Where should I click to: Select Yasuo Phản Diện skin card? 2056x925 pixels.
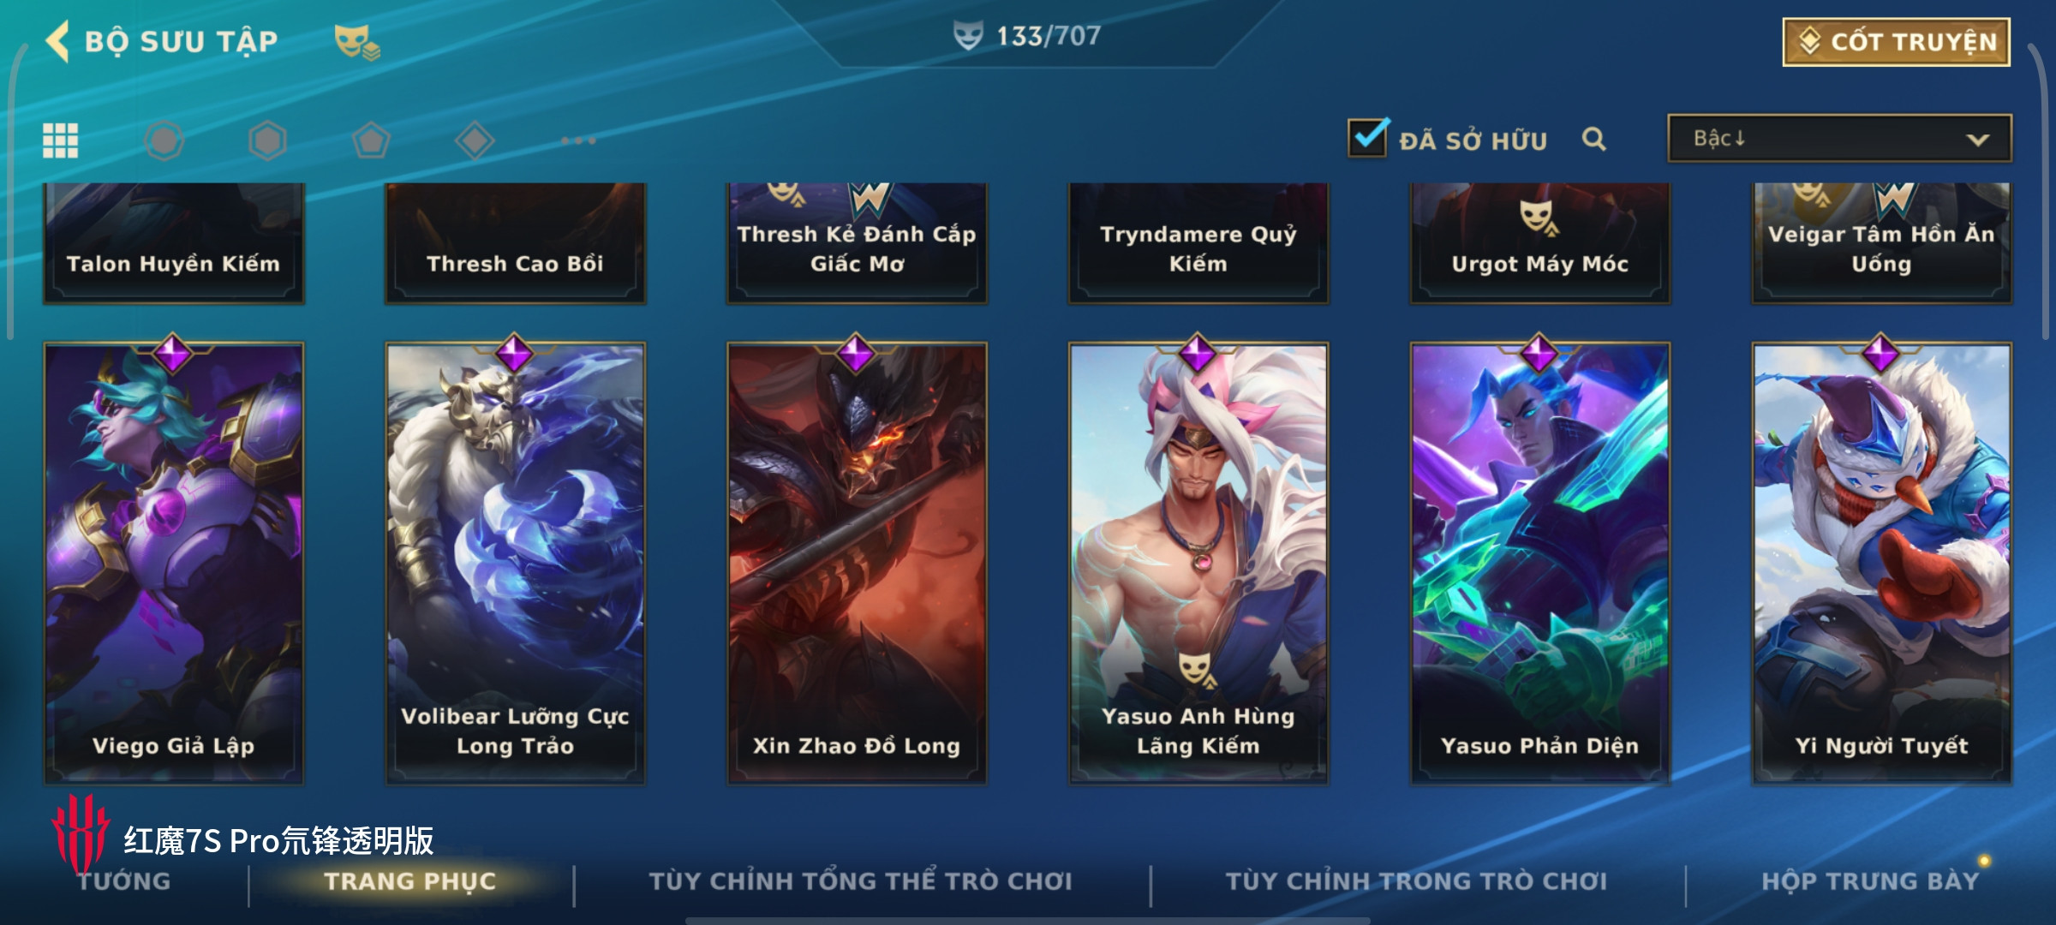click(1539, 562)
